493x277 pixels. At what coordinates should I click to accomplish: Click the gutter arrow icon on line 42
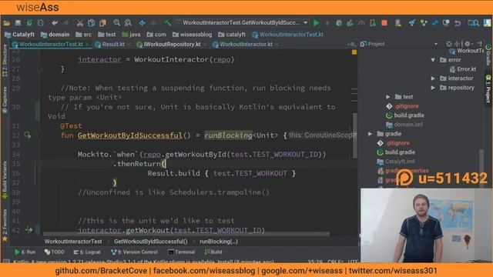(x=29, y=230)
